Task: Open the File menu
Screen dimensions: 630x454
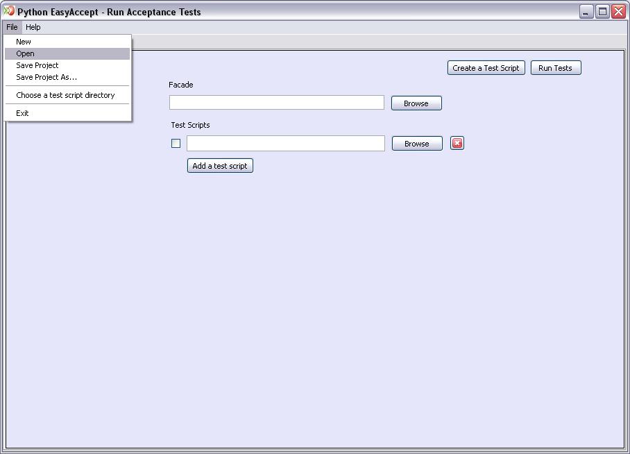Action: click(x=12, y=27)
